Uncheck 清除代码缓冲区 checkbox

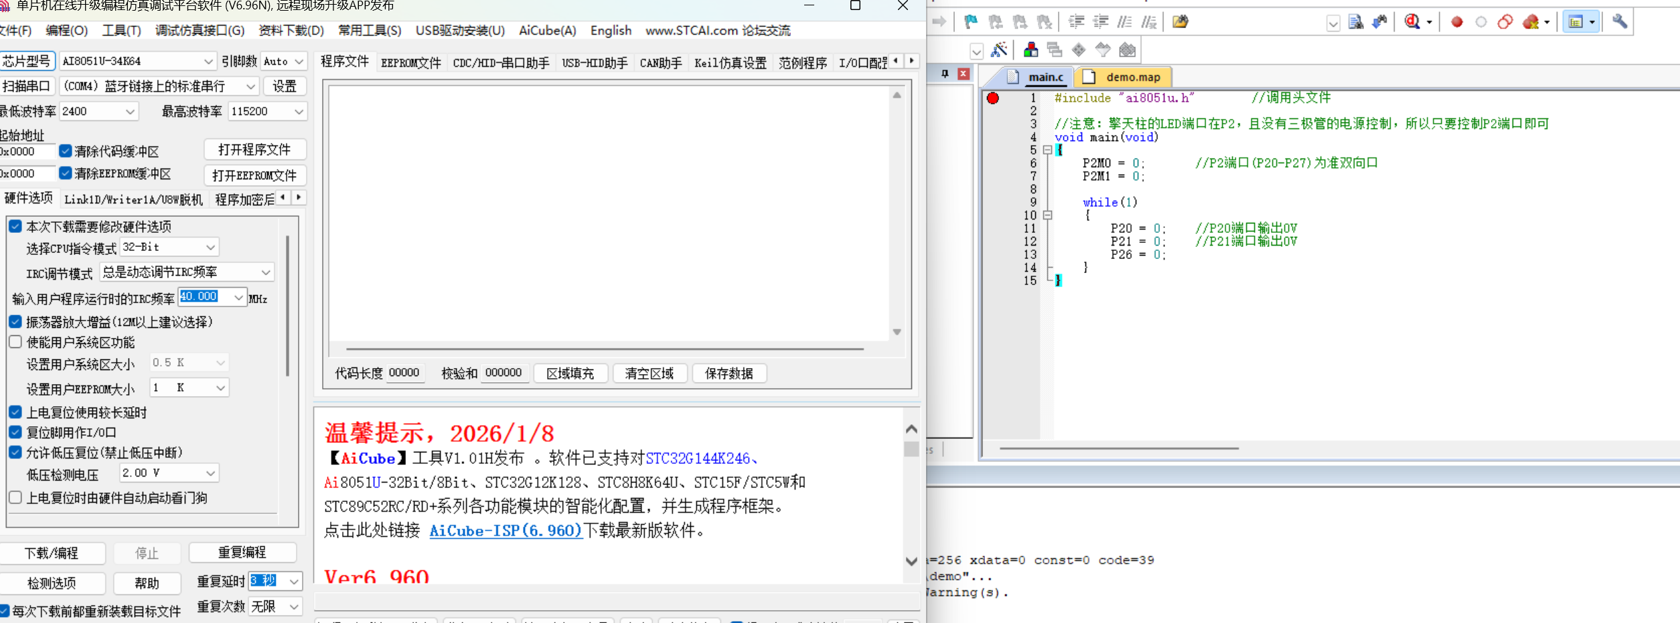[66, 151]
